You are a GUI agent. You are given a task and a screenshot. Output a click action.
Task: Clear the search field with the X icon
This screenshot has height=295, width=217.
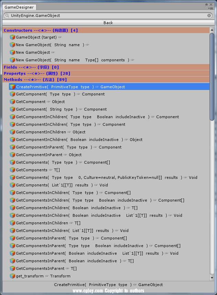209,16
